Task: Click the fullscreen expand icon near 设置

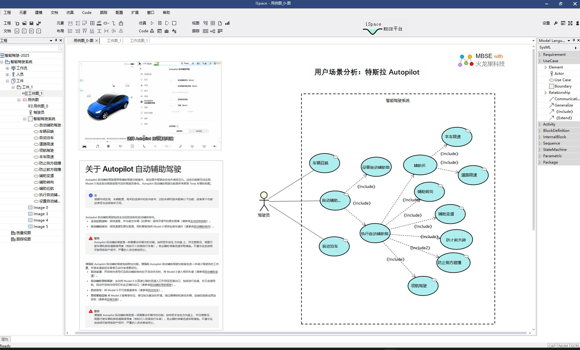Action: click(570, 23)
